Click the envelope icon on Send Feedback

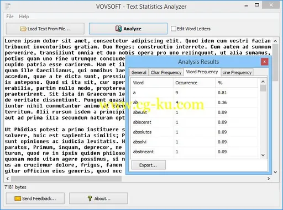tap(18, 198)
